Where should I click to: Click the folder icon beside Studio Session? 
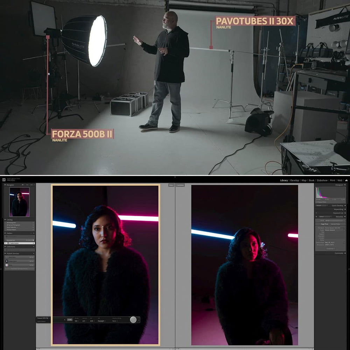[x=8, y=243]
